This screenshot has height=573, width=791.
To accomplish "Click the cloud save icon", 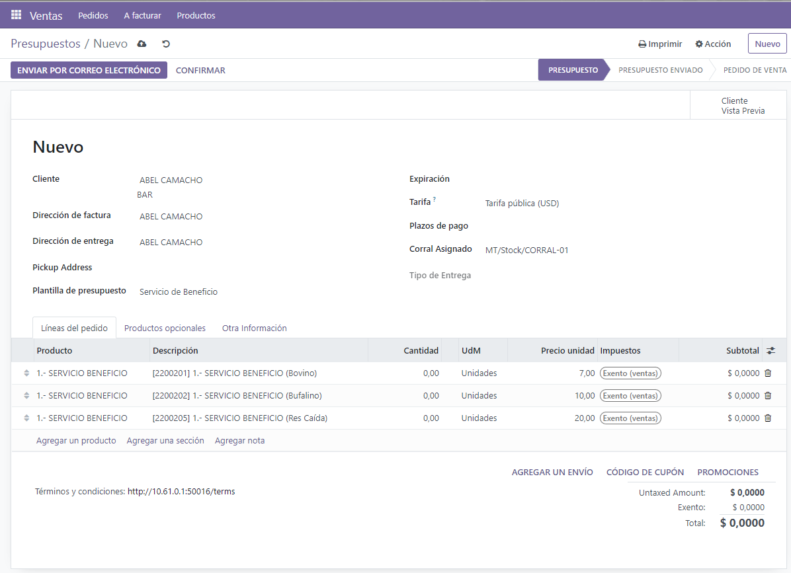I will pyautogui.click(x=142, y=44).
